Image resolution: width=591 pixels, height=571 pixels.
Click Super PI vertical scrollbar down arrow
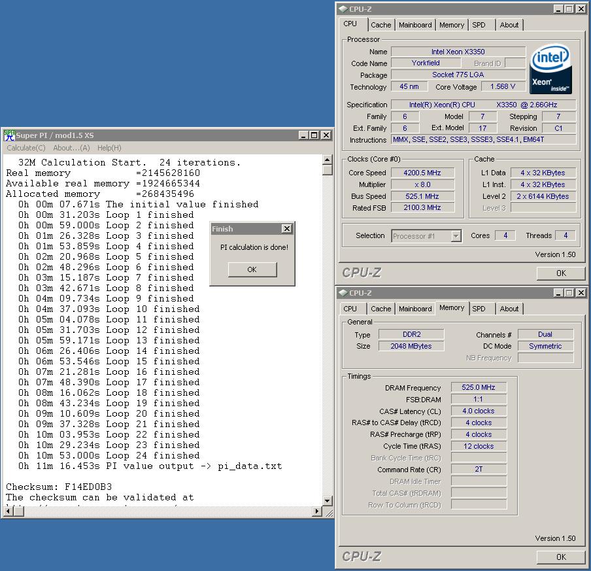point(327,501)
